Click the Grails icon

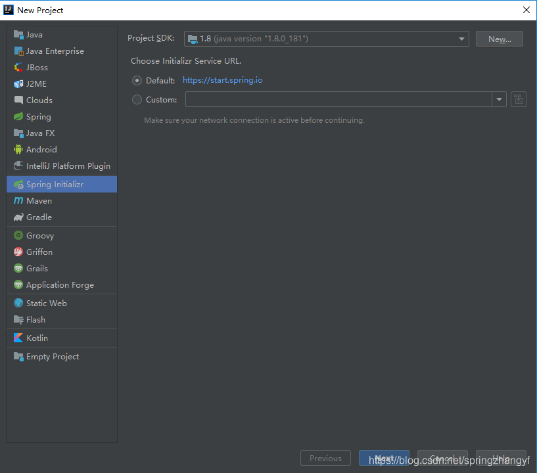pyautogui.click(x=18, y=268)
